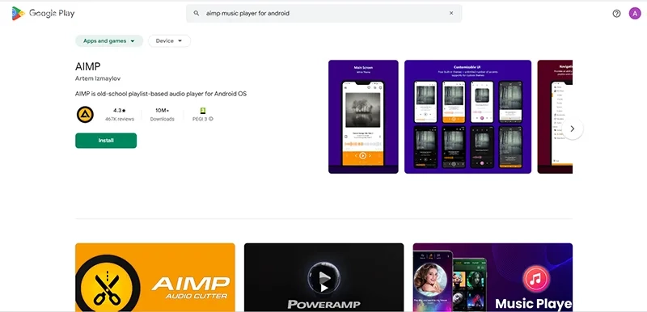Open the Customizable UI screenshot

[468, 117]
